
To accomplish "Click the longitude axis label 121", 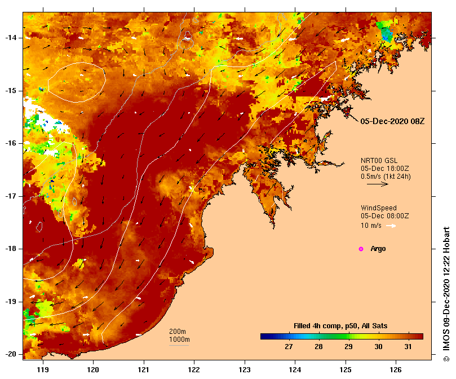I will (144, 369).
